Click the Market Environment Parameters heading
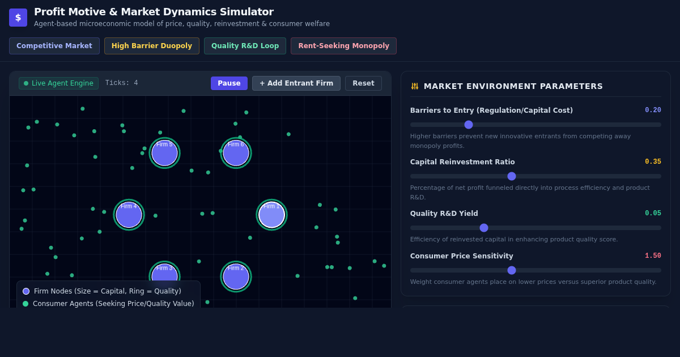 [513, 86]
